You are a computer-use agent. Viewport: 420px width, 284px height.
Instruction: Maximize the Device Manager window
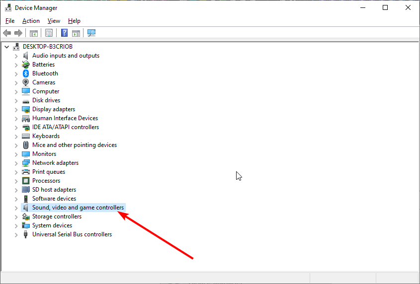tap(385, 7)
